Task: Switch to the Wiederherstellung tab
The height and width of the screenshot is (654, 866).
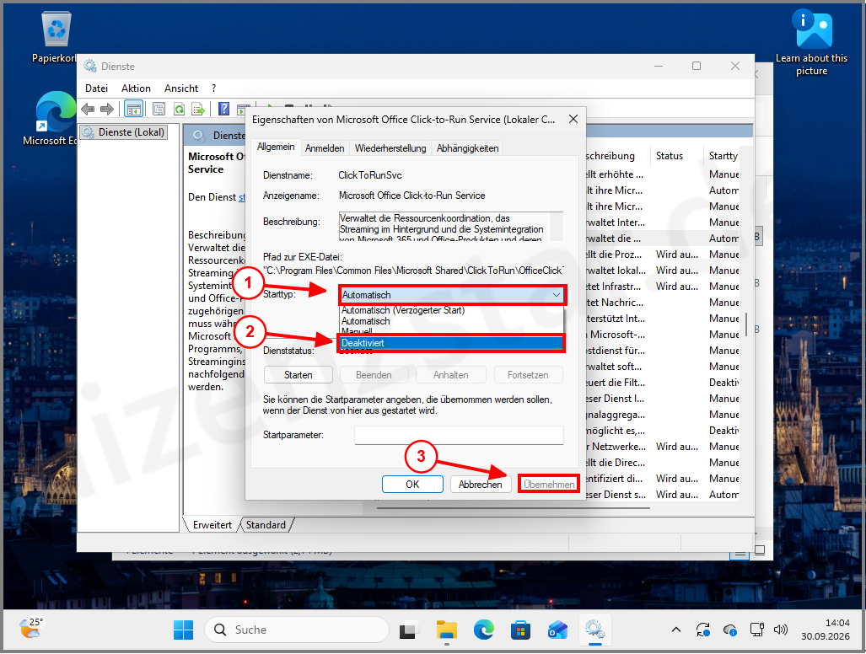Action: [x=390, y=148]
